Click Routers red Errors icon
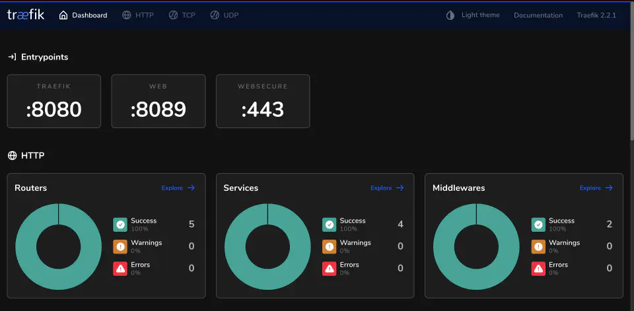 [x=120, y=268]
